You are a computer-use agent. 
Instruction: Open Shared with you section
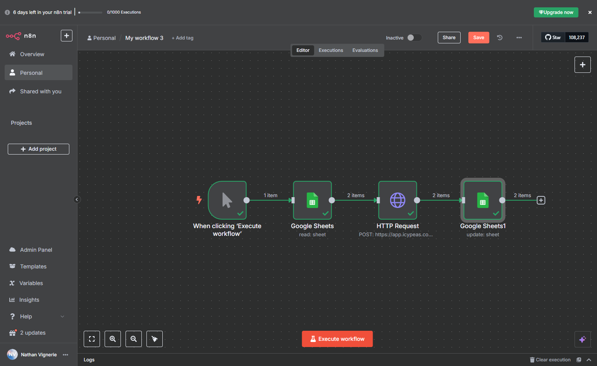point(38,91)
